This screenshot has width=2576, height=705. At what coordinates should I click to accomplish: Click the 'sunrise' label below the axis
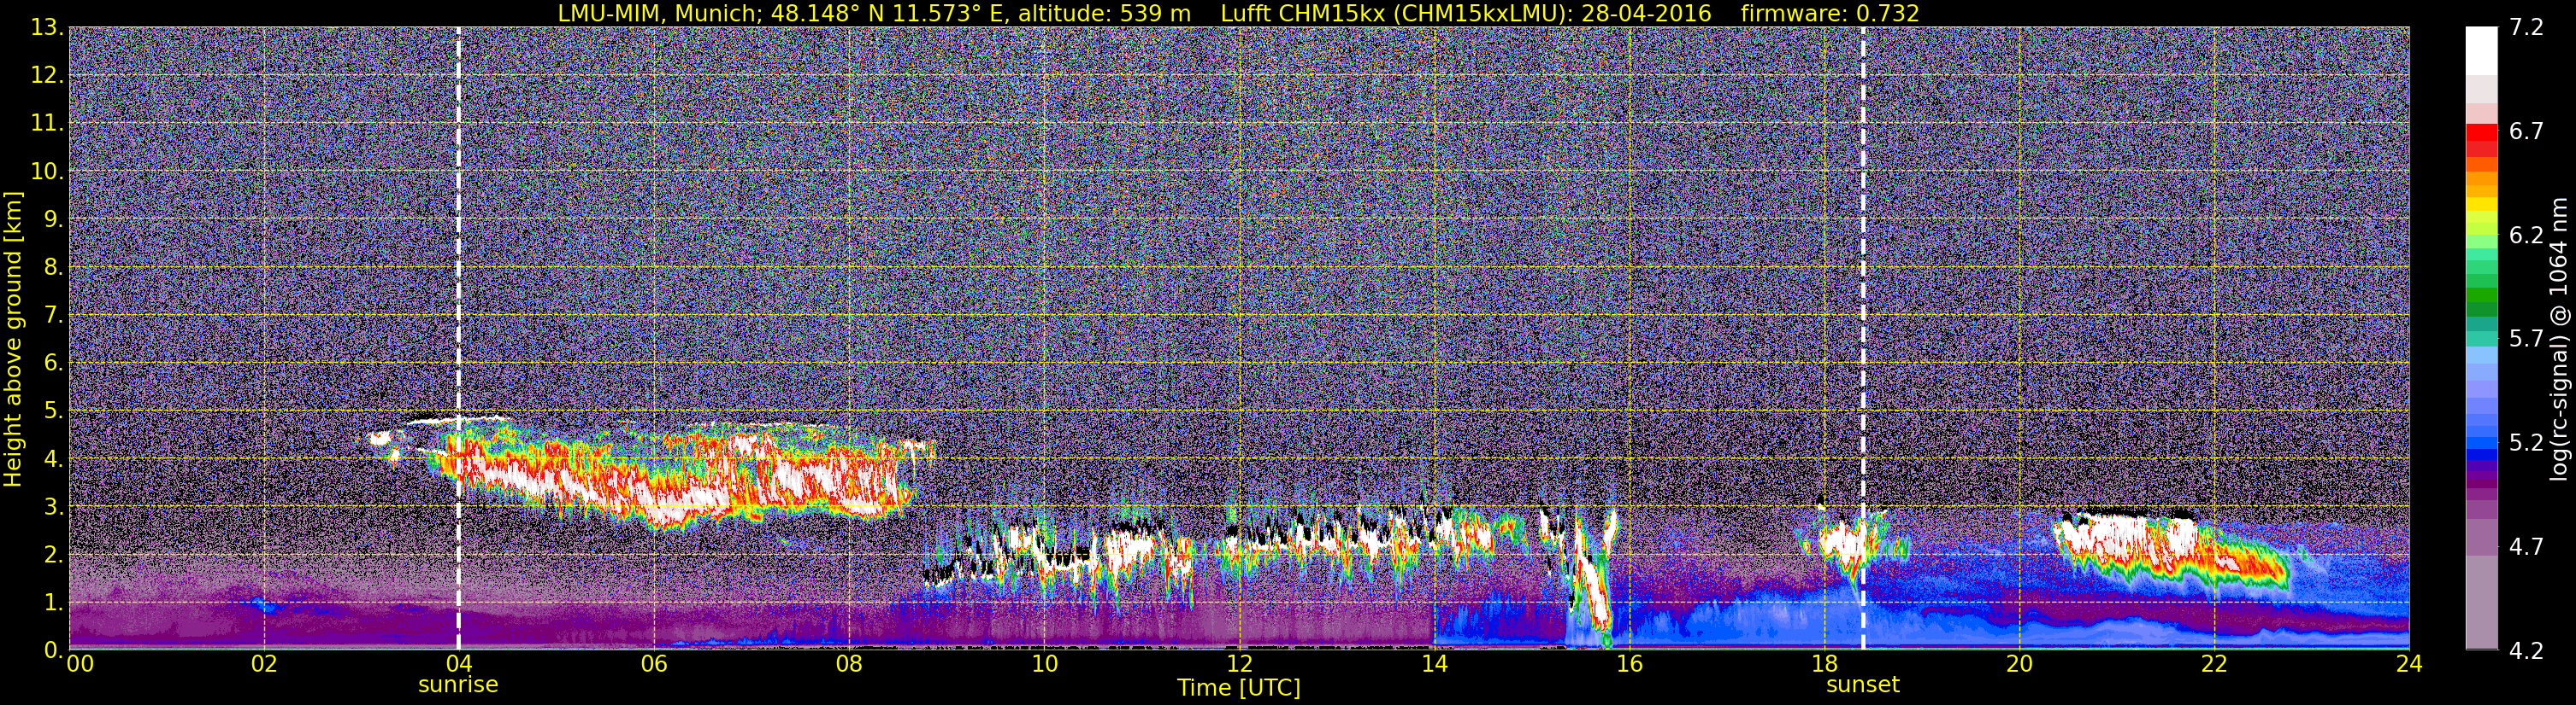point(458,685)
